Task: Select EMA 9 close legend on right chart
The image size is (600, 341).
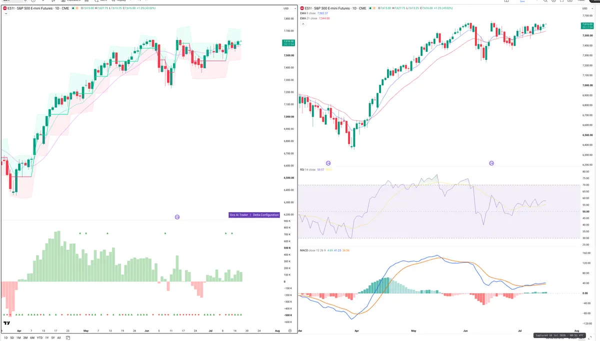Action: pyautogui.click(x=308, y=13)
